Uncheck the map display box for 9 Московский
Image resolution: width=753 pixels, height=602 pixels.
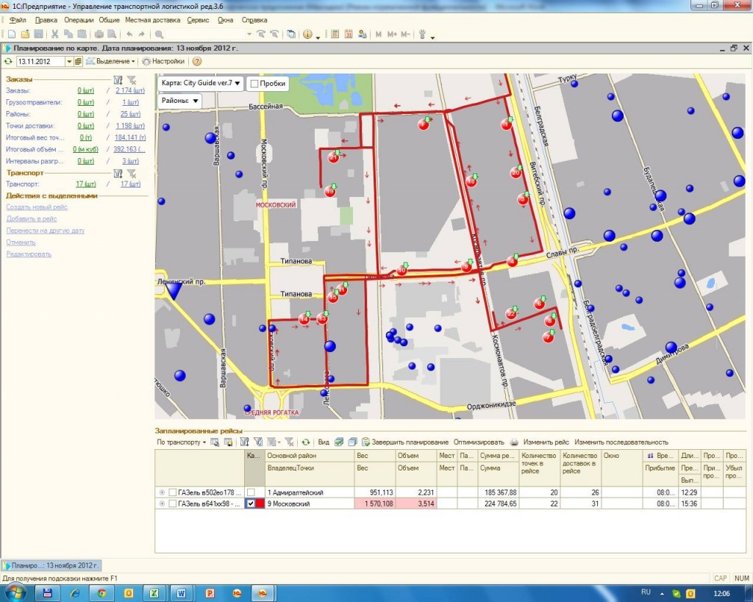[251, 504]
